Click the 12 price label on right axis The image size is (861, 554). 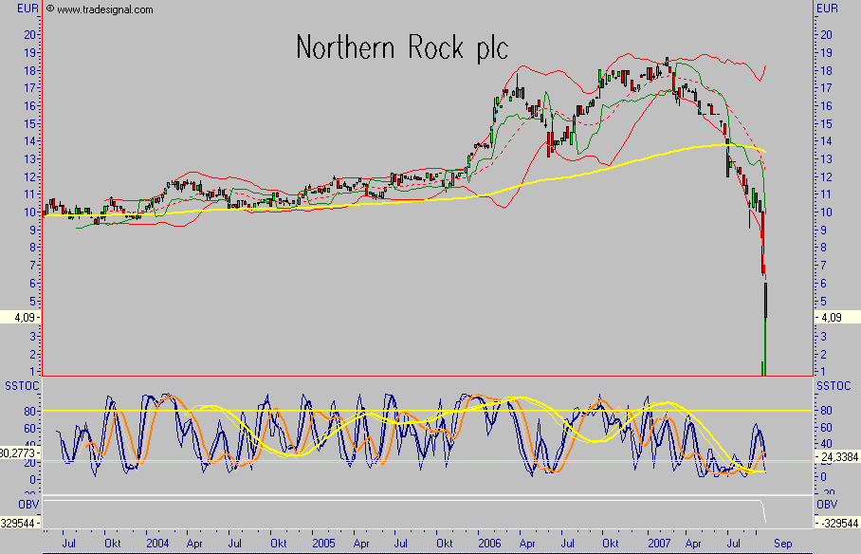[826, 177]
